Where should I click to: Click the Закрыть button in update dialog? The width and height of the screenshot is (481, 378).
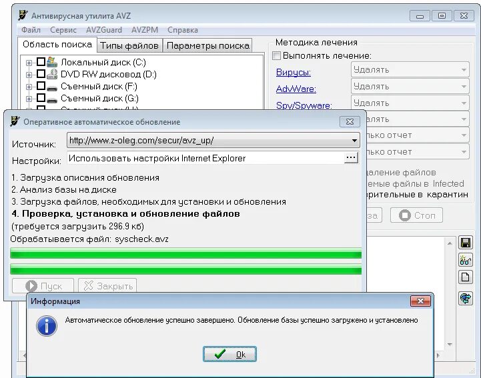(x=107, y=286)
